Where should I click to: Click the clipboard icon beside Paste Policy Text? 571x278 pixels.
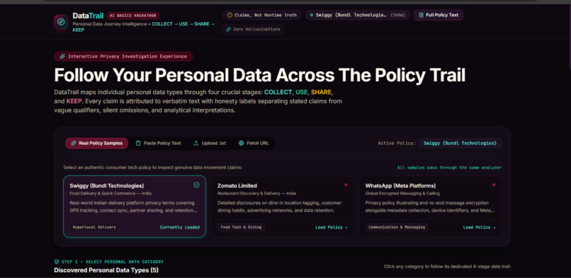[x=138, y=143]
